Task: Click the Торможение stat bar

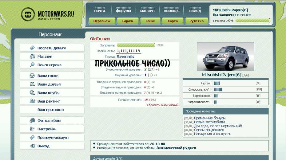Action: point(216,96)
